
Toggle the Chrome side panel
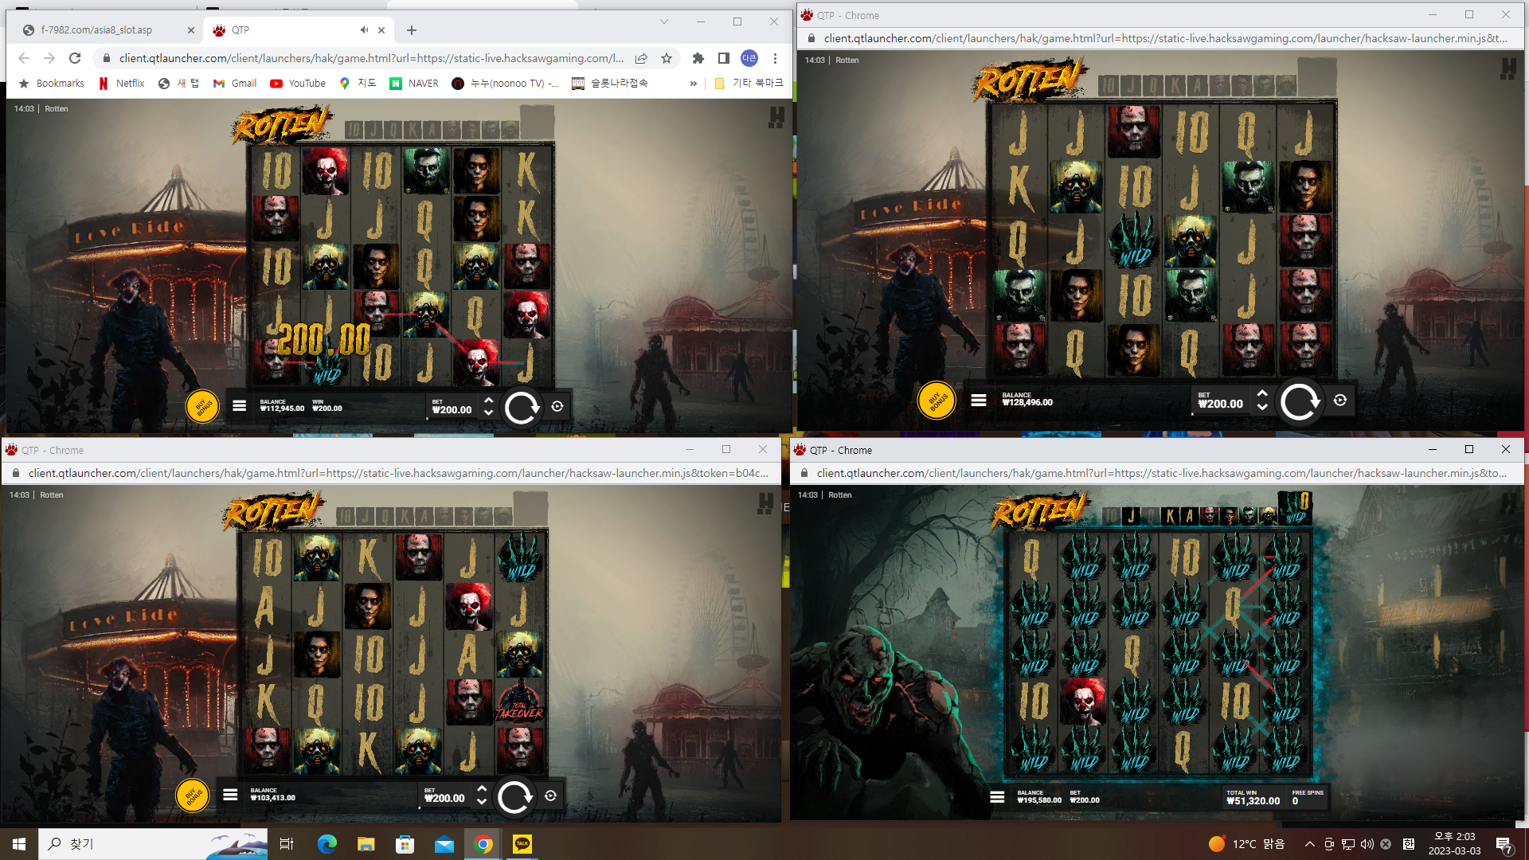click(x=723, y=58)
